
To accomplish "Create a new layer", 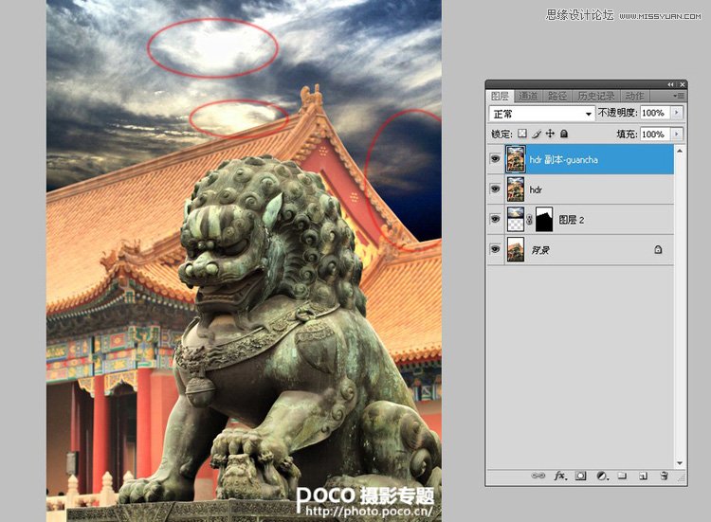I will [x=643, y=476].
